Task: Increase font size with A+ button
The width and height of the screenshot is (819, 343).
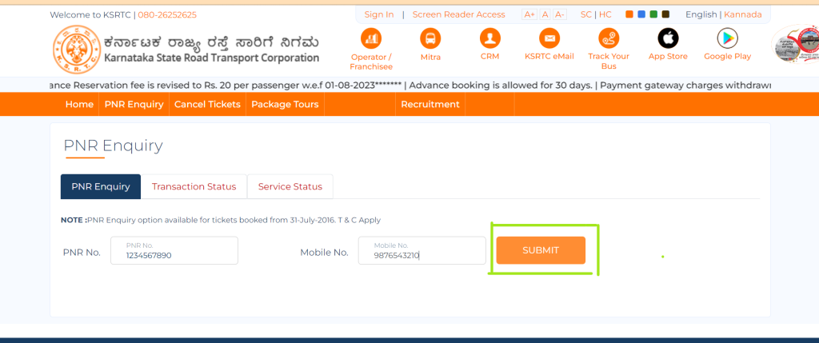Action: [529, 14]
